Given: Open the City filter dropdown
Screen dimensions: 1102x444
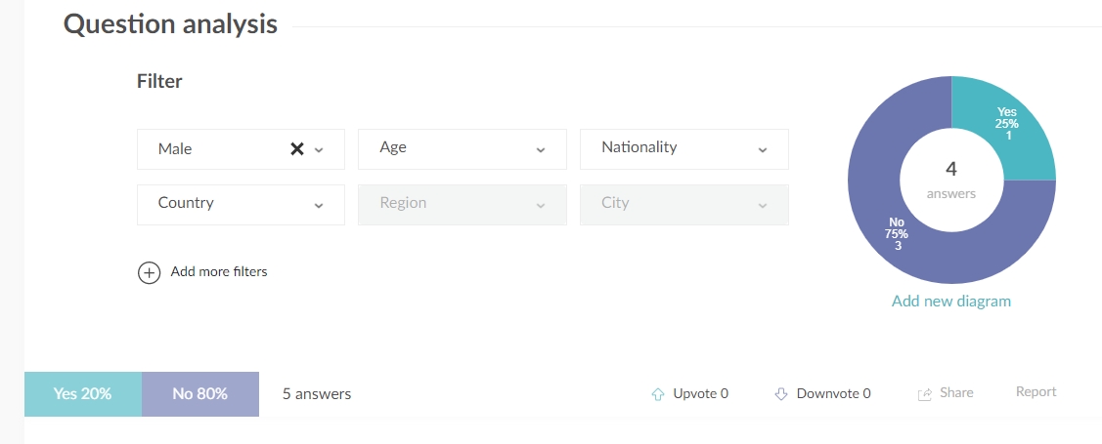Looking at the screenshot, I should click(x=683, y=204).
